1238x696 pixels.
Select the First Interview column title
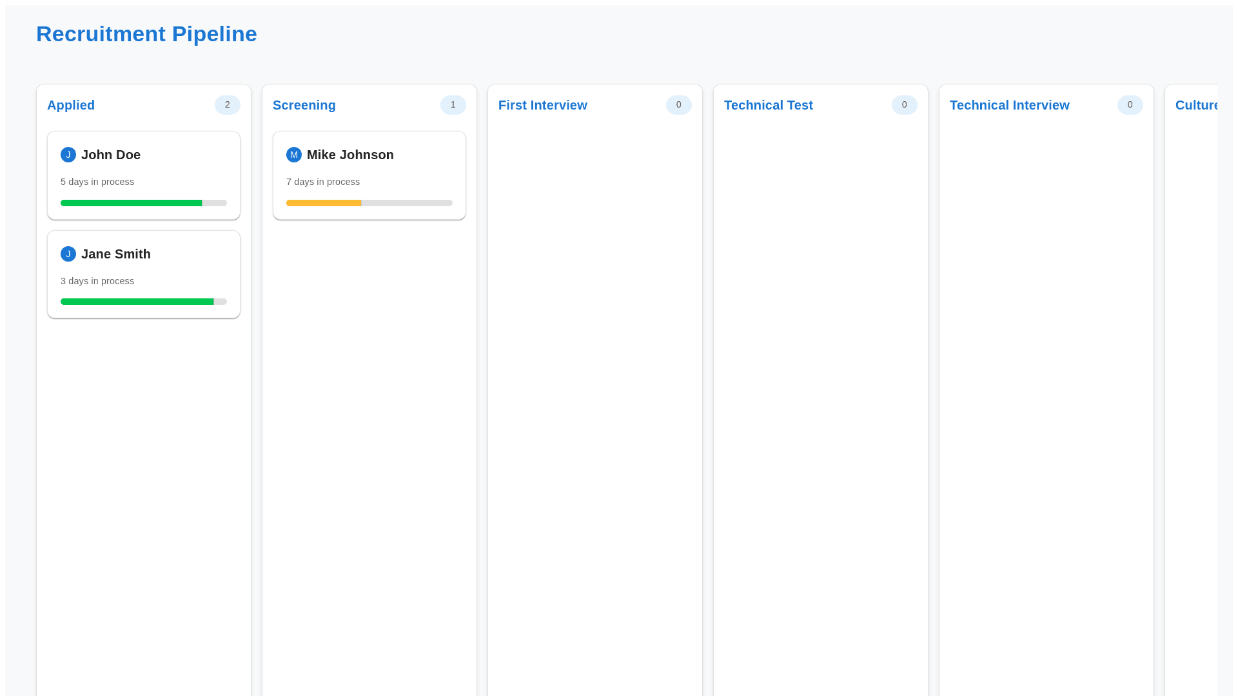click(542, 105)
